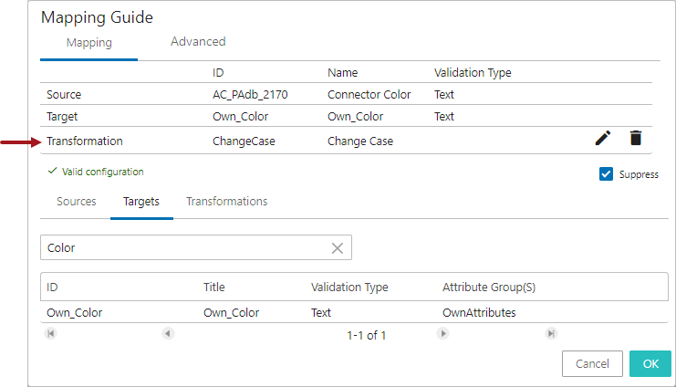
Task: Click the Target row in mapping table
Action: (x=274, y=117)
